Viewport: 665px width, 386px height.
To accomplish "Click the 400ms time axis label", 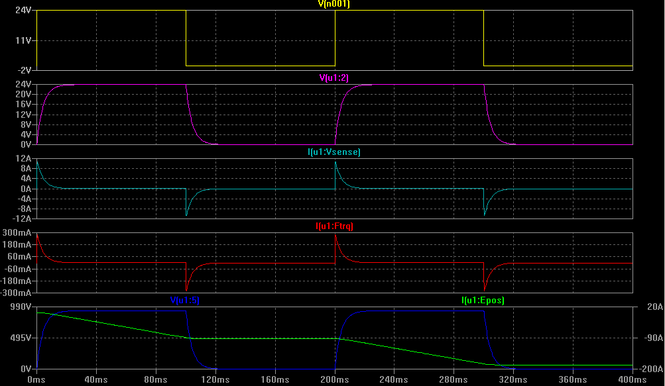I will (x=632, y=380).
